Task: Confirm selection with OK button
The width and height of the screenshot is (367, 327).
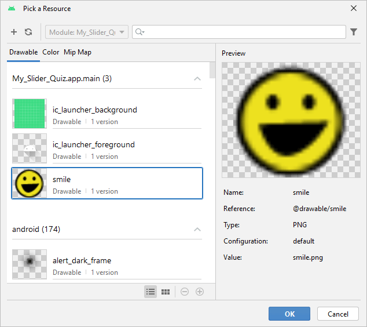Action: click(289, 314)
